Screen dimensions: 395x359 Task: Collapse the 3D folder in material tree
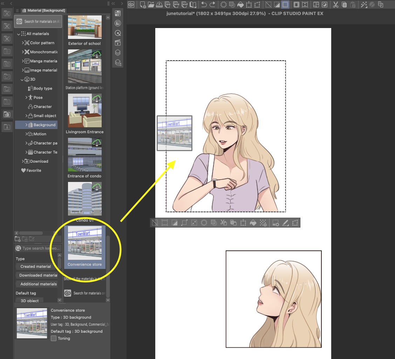coord(22,80)
